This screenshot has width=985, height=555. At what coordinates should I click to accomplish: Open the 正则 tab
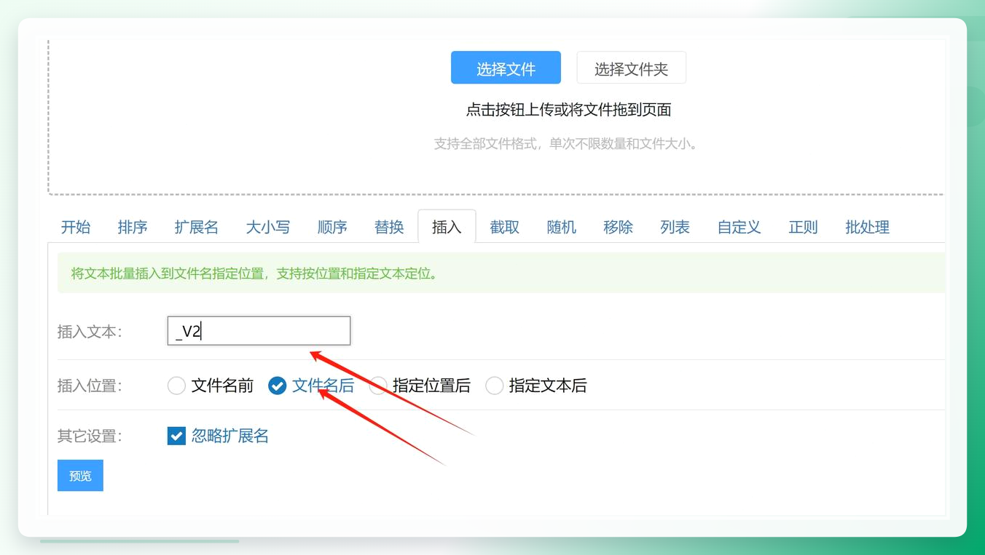[804, 227]
